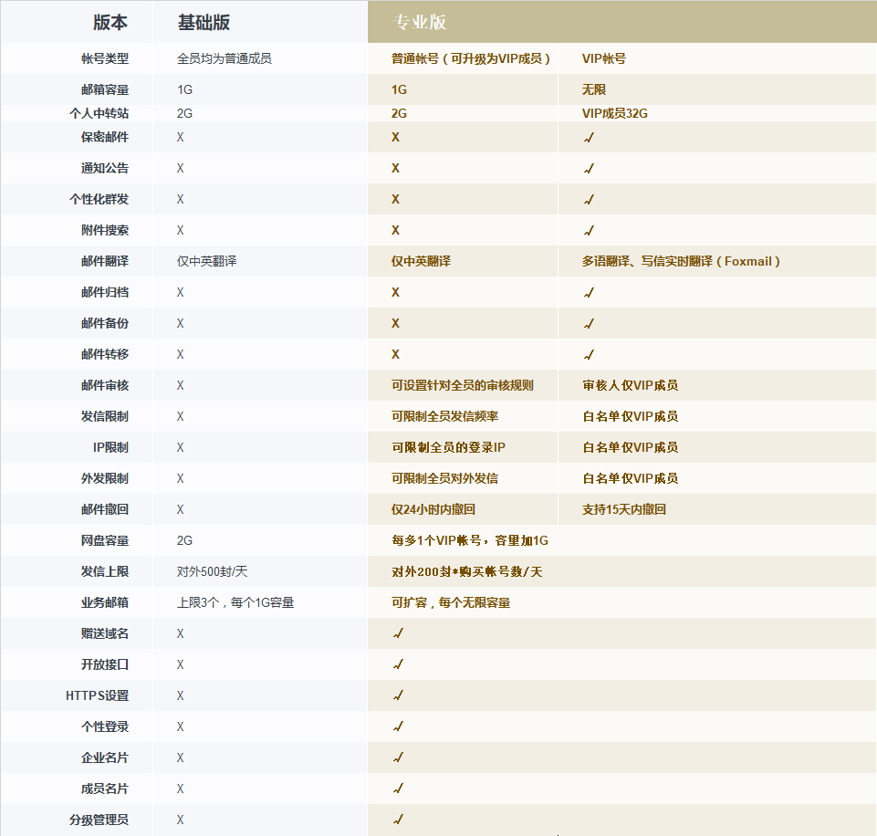Click the VIP checkmark for 附件搜索
Viewport: 877px width, 836px height.
click(x=589, y=230)
